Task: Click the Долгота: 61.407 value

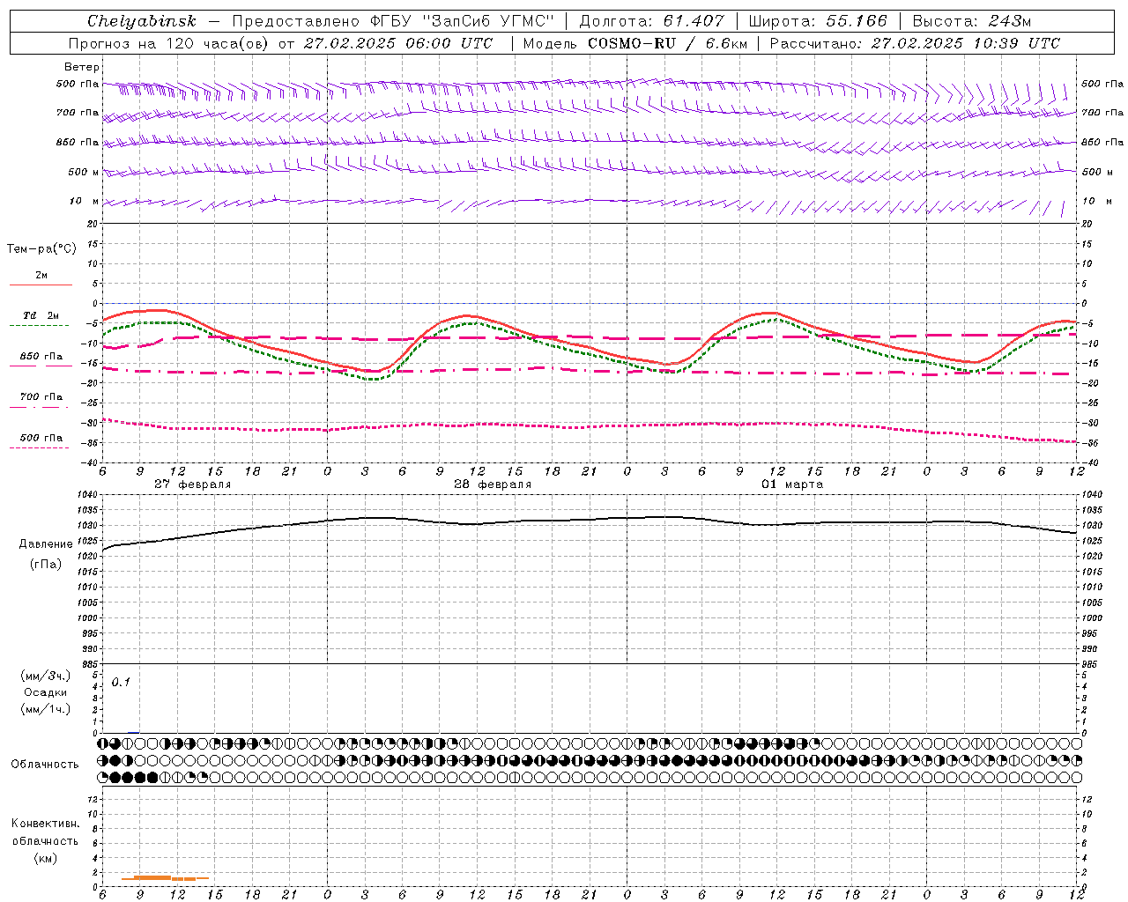Action: [651, 21]
